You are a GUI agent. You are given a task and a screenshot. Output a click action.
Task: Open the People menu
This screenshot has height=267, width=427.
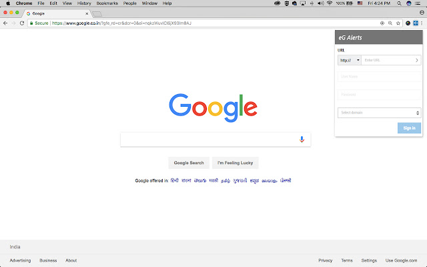(x=129, y=3)
